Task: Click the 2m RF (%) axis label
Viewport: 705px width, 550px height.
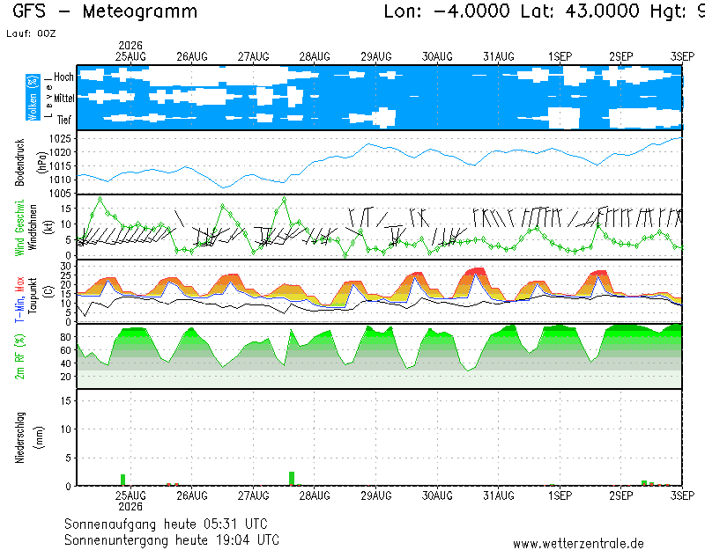Action: click(19, 356)
